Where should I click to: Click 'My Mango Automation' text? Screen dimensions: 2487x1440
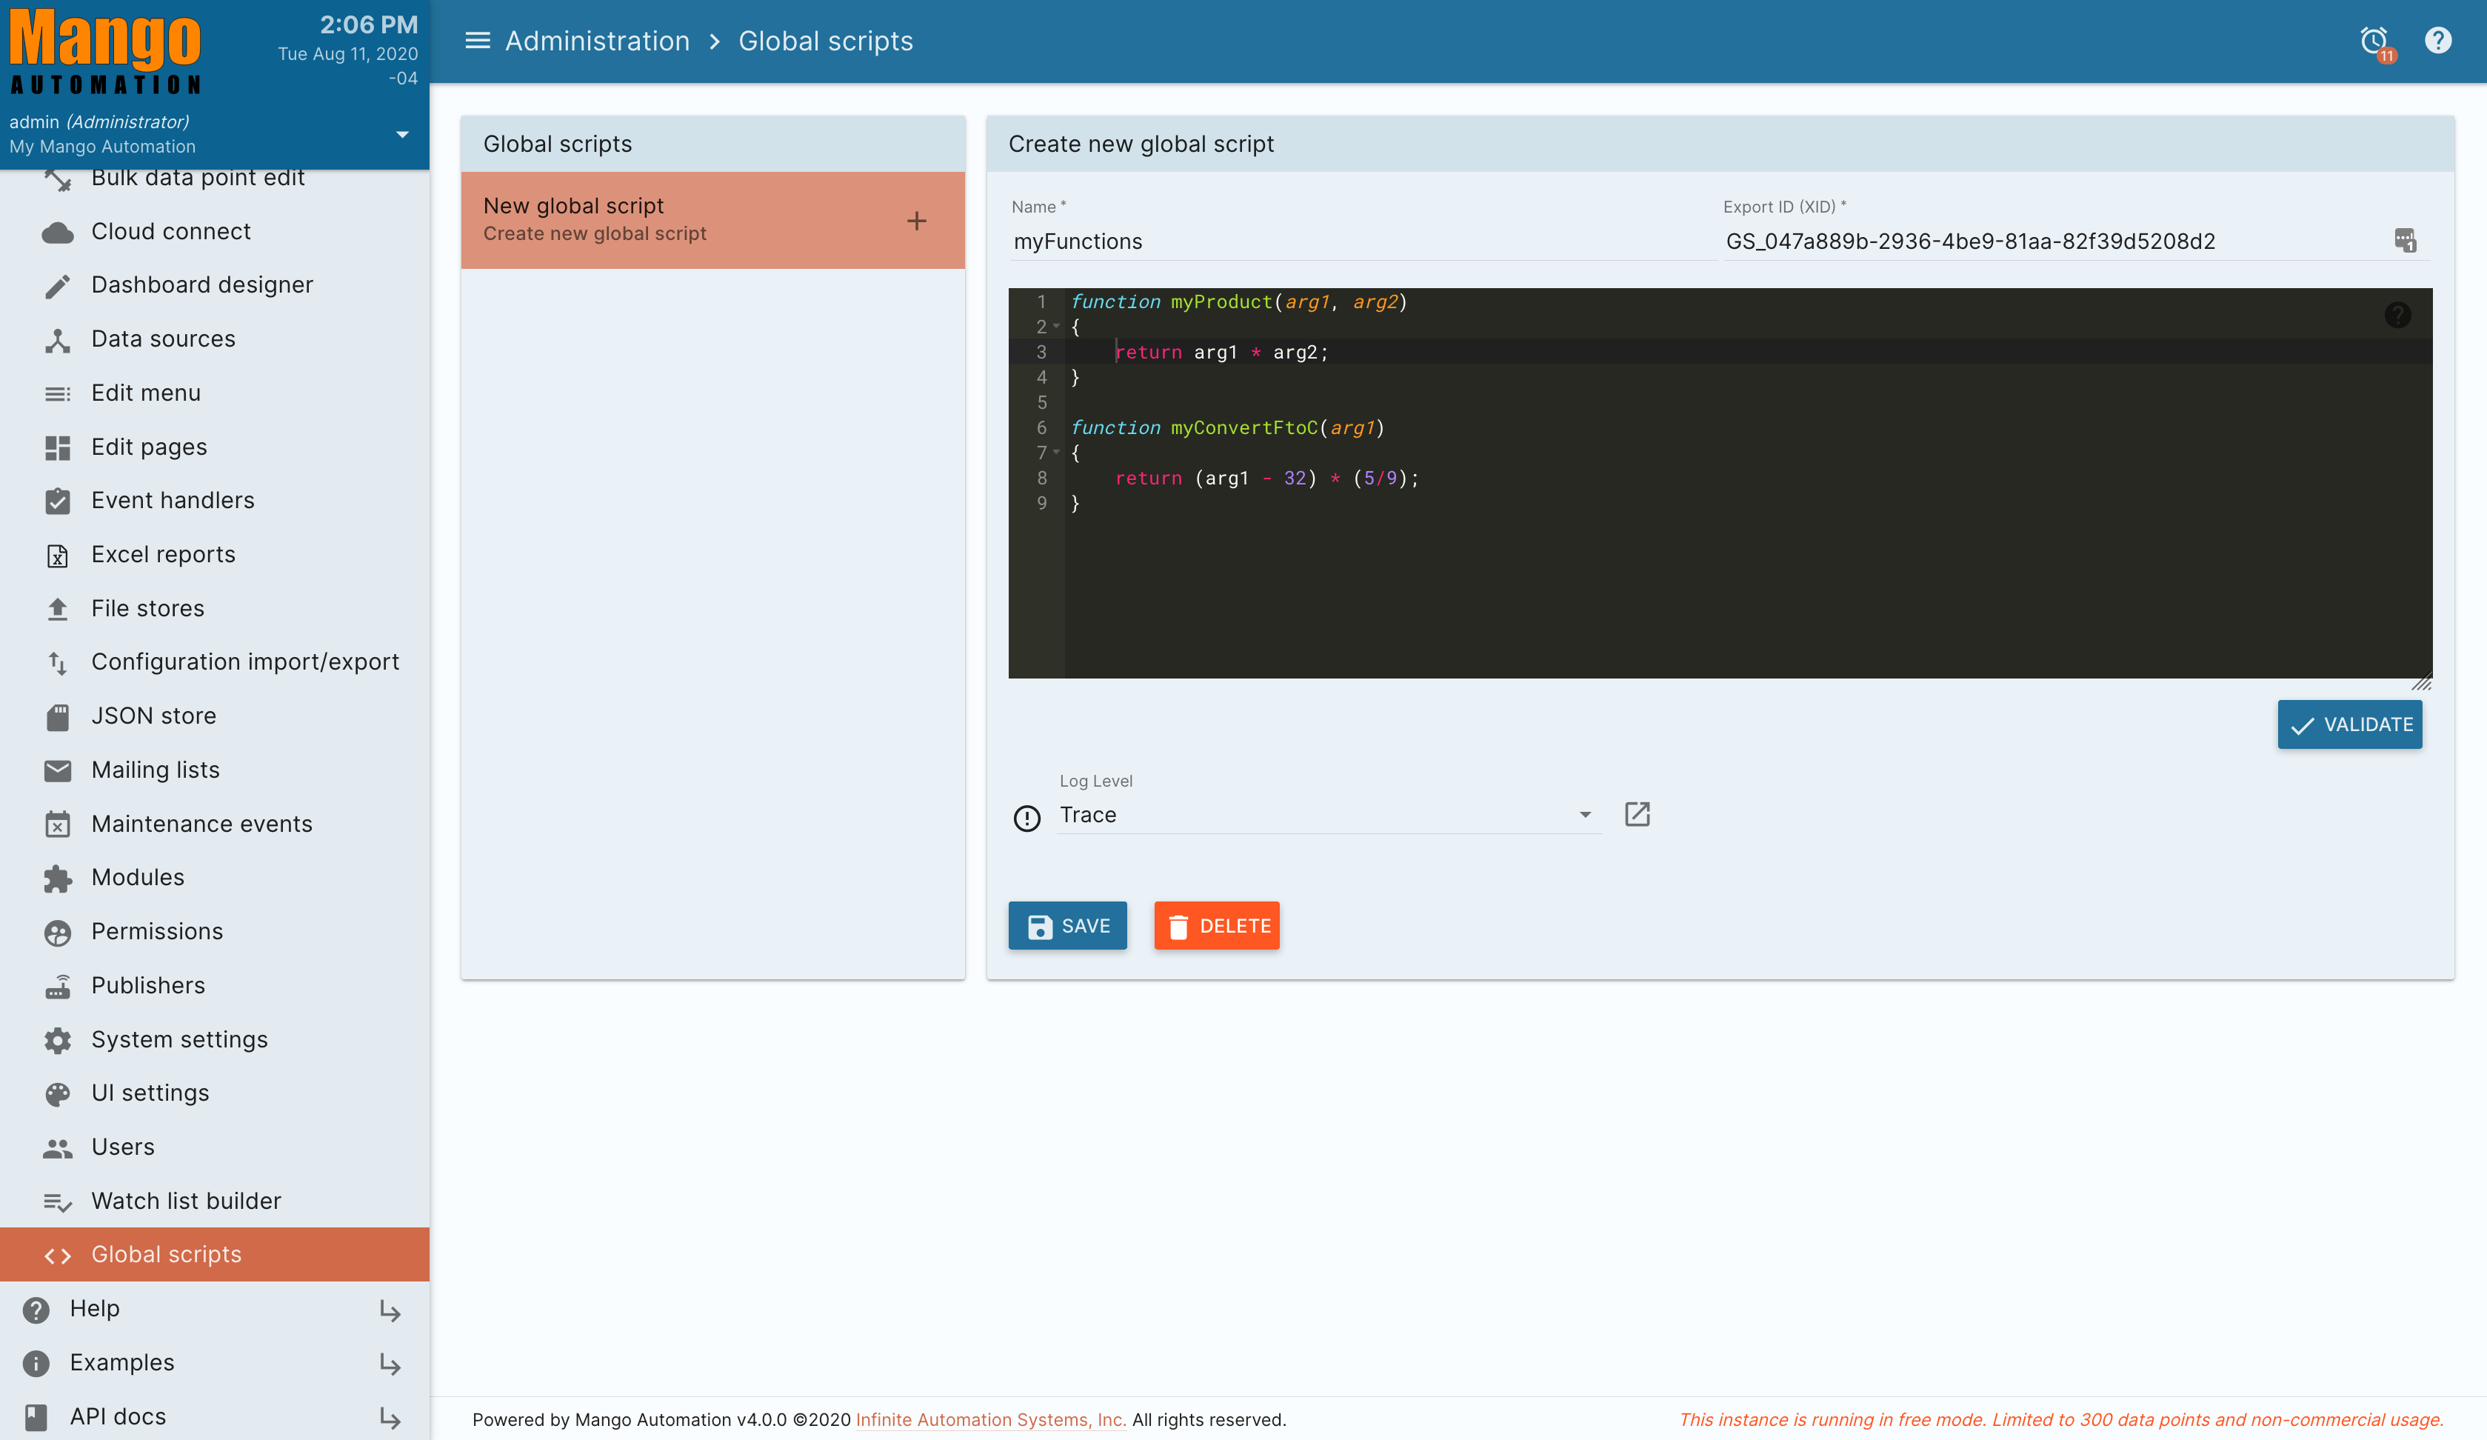(103, 146)
